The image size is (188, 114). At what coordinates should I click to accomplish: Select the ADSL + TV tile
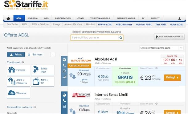tap(43, 82)
